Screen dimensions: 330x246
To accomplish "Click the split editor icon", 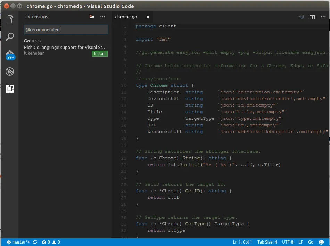I will pyautogui.click(x=312, y=17).
